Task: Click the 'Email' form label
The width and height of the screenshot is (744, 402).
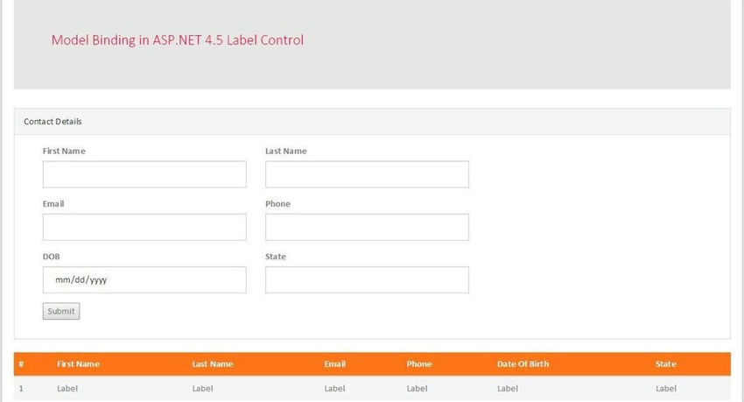Action: [x=53, y=203]
